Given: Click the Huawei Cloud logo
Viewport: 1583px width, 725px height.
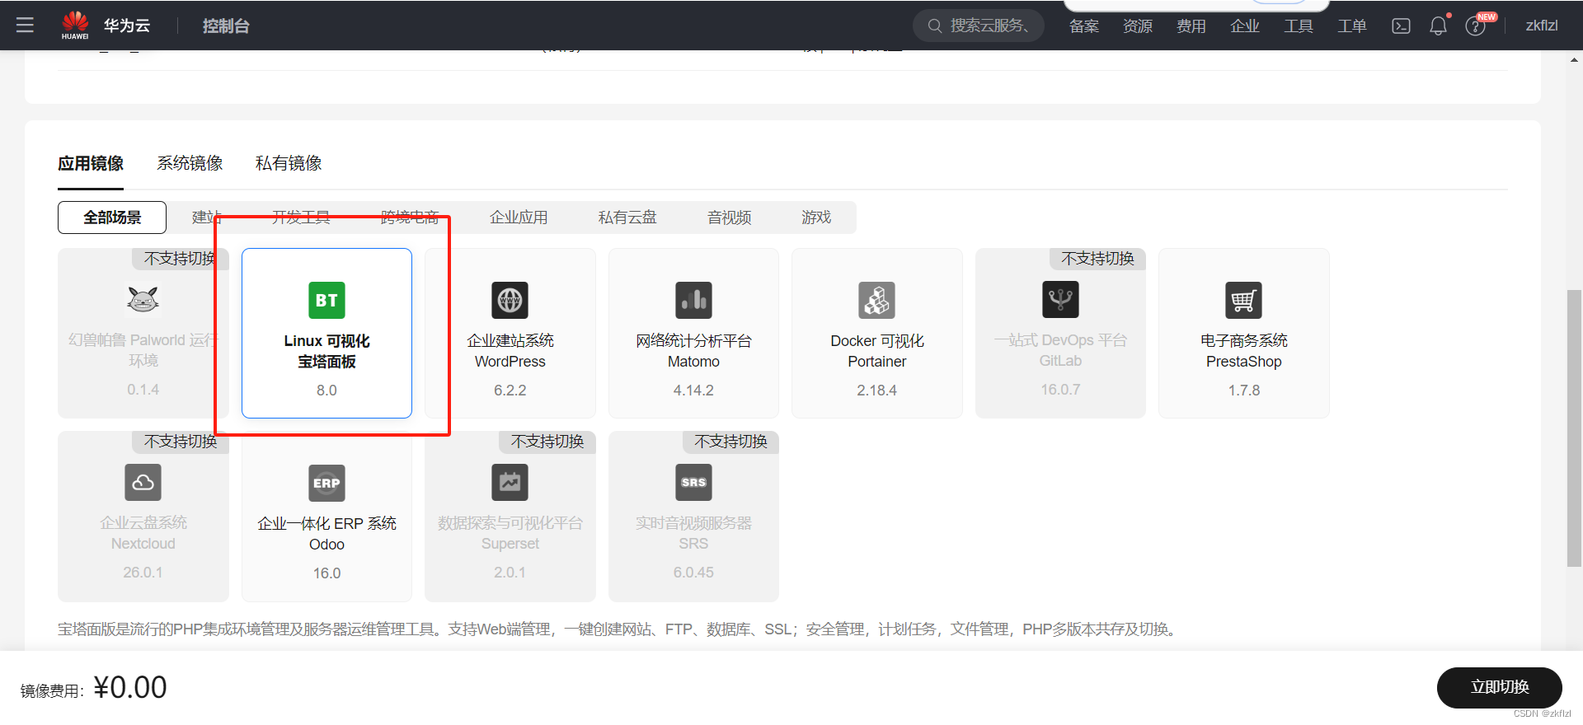Looking at the screenshot, I should (x=75, y=26).
